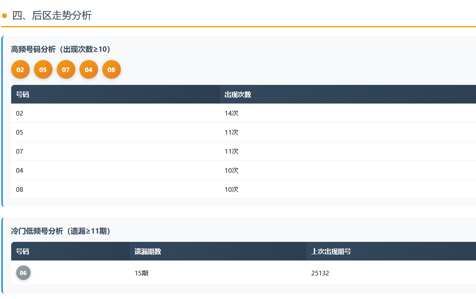Click the 02 cell in the table's number column
Viewport: 476px width, 299px height.
[x=19, y=113]
